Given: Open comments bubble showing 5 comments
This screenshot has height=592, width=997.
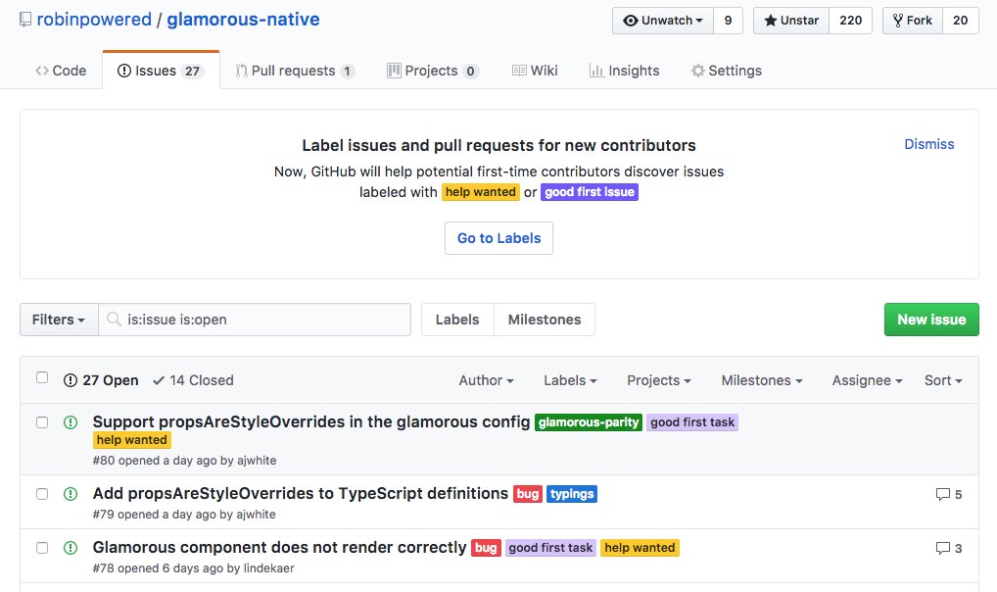Looking at the screenshot, I should (x=949, y=495).
